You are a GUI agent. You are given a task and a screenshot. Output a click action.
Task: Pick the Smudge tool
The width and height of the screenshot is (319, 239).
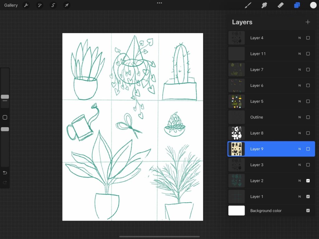pyautogui.click(x=264, y=5)
